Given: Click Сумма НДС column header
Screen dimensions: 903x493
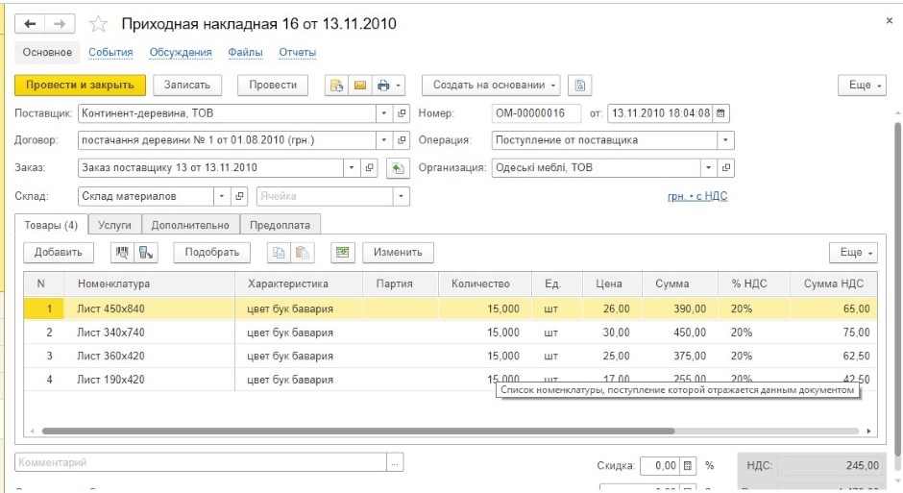Looking at the screenshot, I should 833,283.
